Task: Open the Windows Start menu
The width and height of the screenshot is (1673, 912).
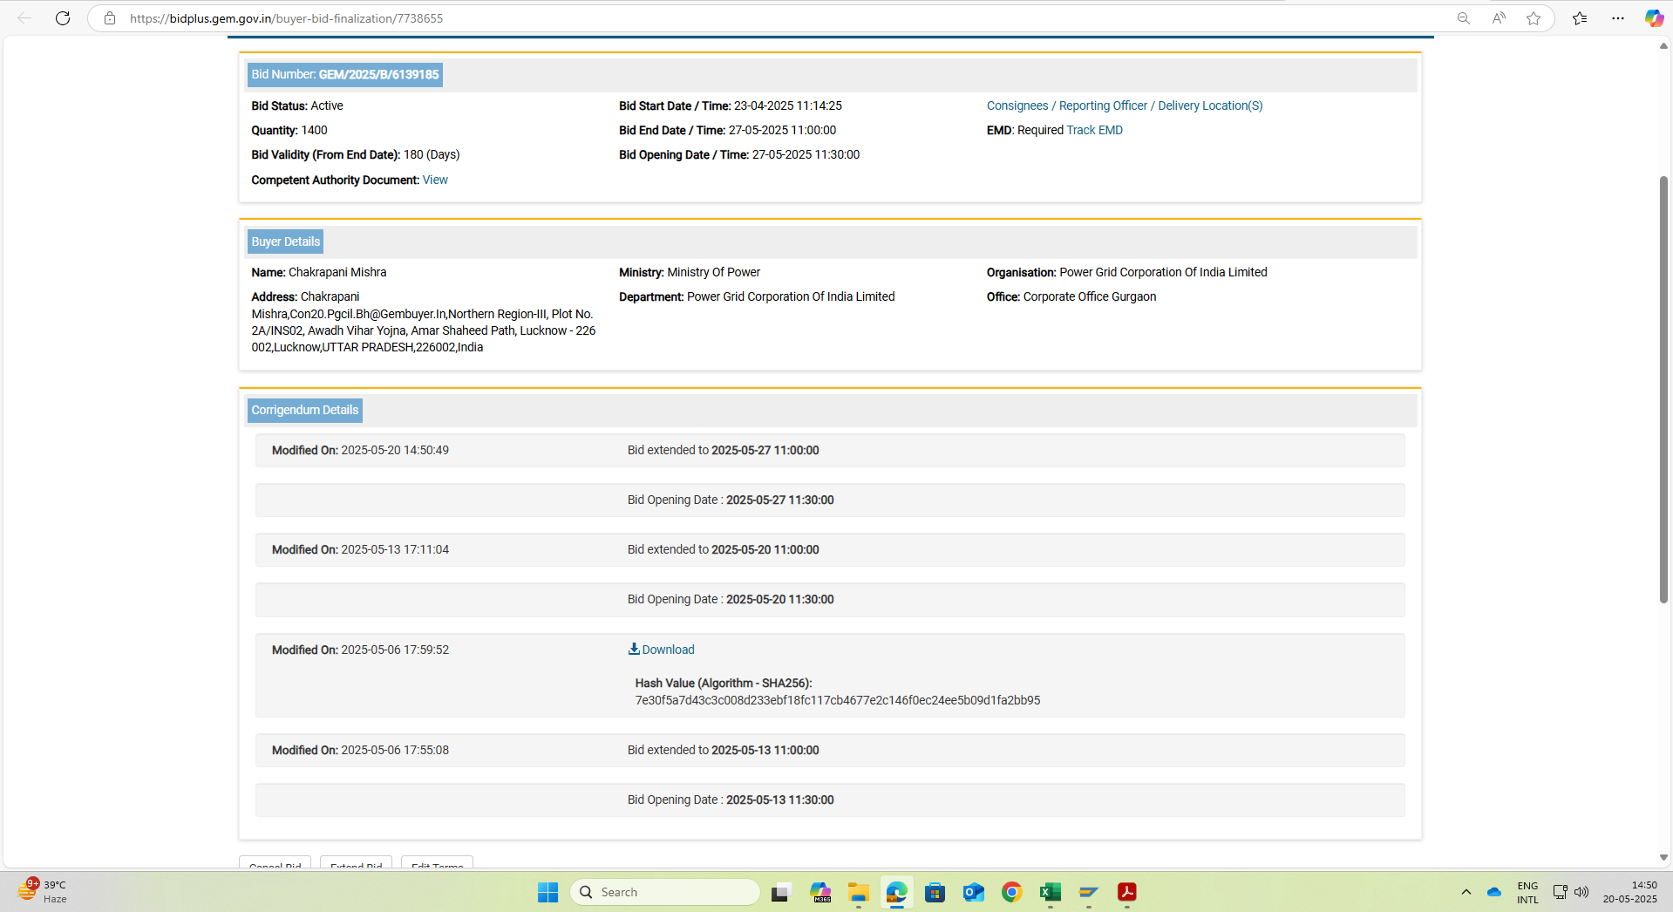Action: coord(547,892)
